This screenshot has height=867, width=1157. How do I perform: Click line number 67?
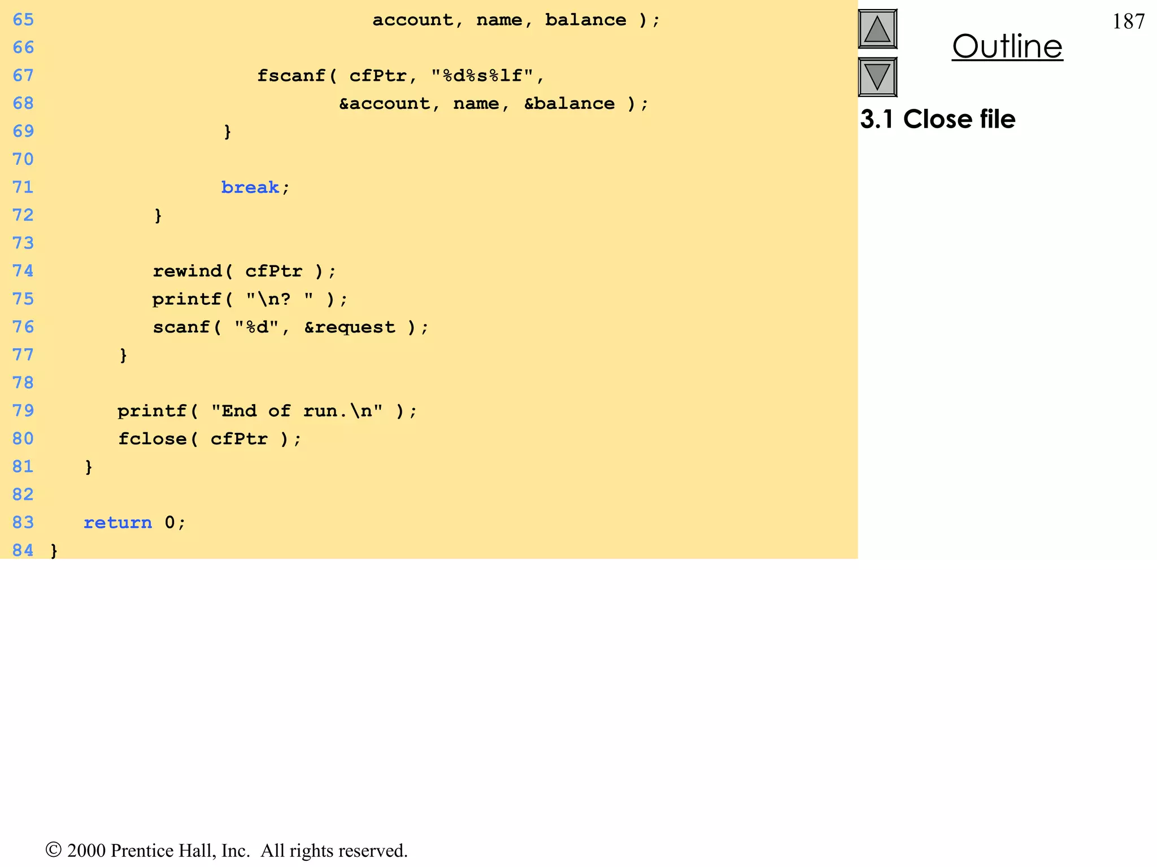coord(23,76)
